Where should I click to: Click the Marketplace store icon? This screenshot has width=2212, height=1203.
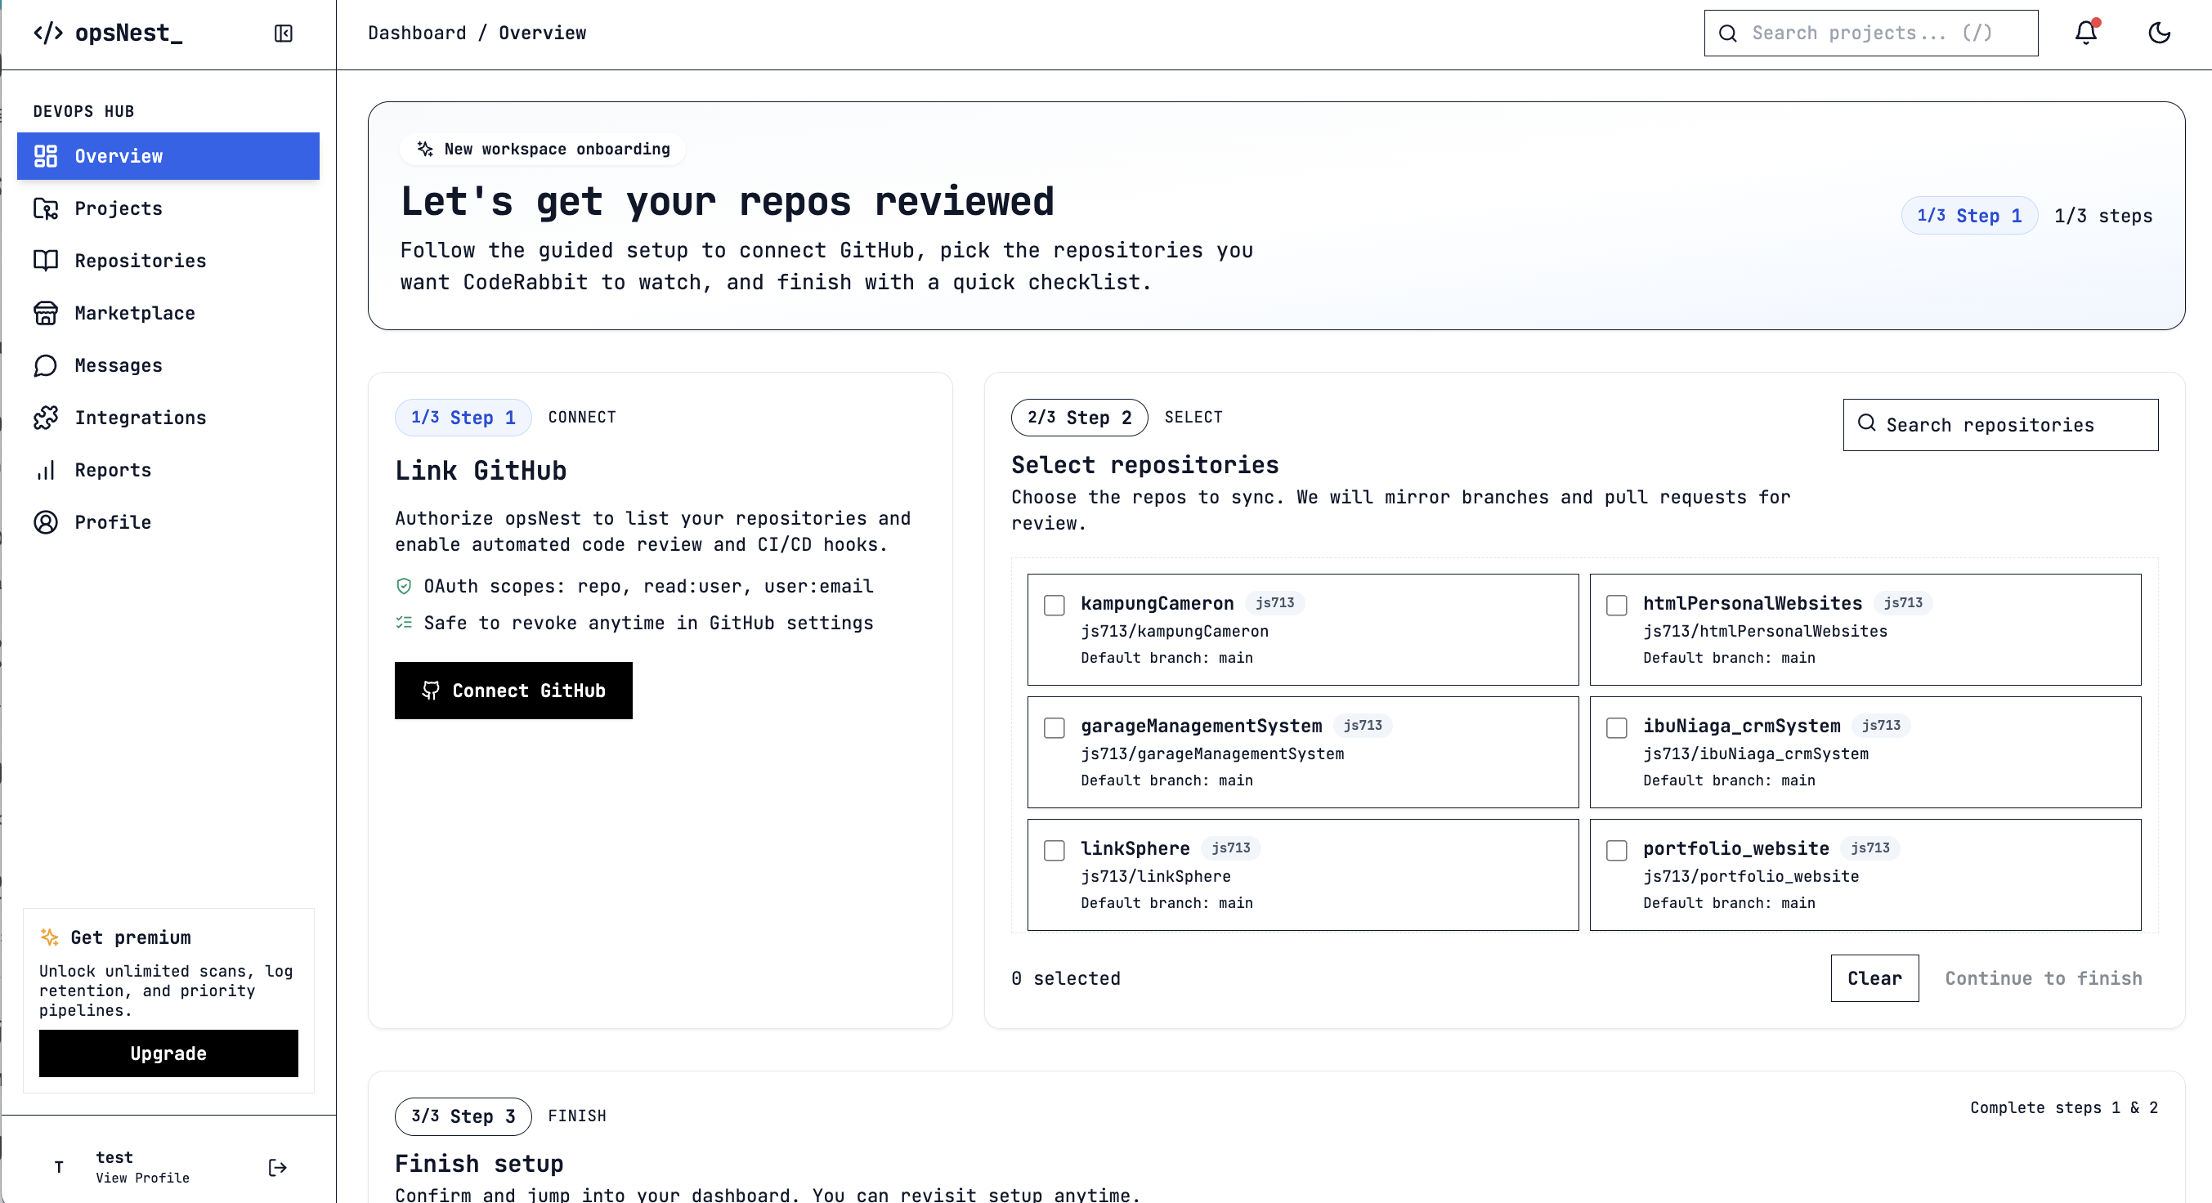pyautogui.click(x=46, y=312)
